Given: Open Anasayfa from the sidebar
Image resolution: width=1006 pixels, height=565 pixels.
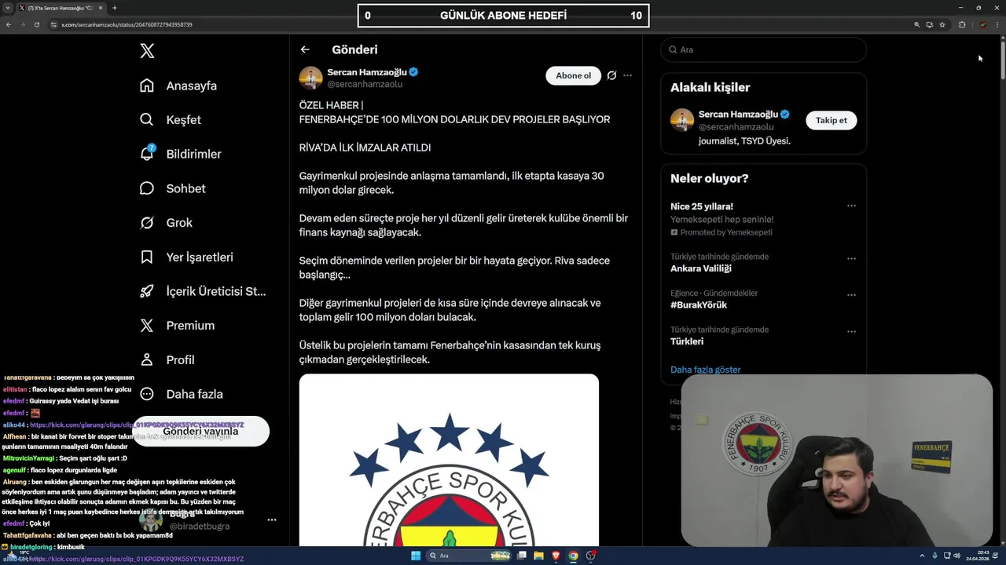Looking at the screenshot, I should coord(178,86).
